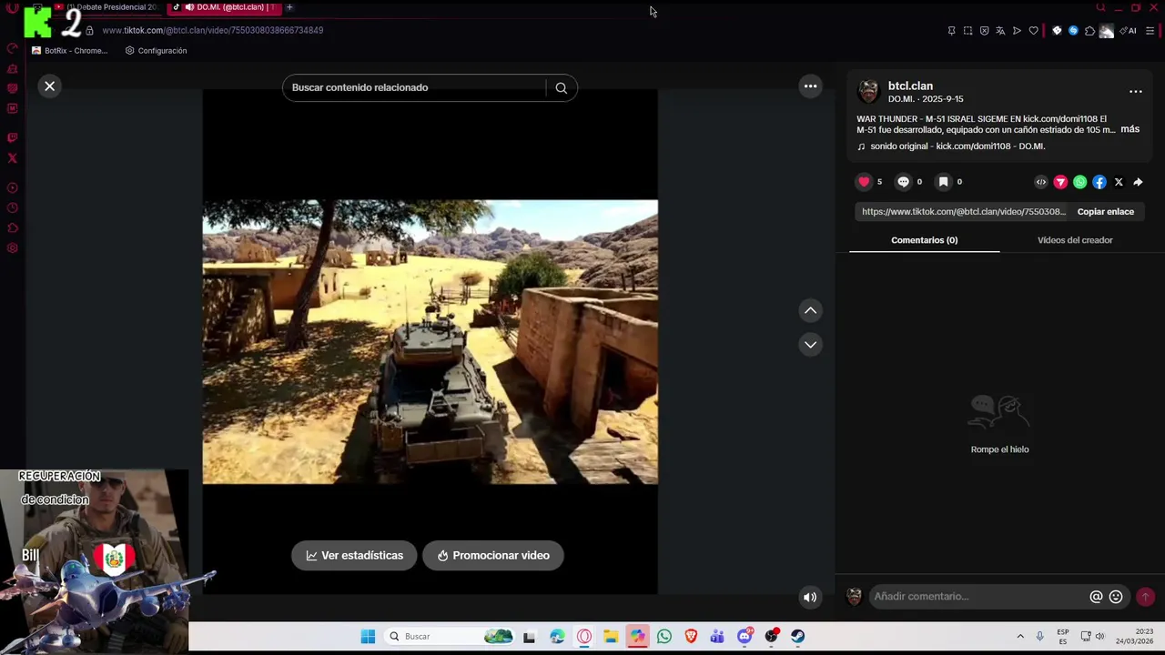
Task: Go to next video with down chevron
Action: pyautogui.click(x=810, y=345)
